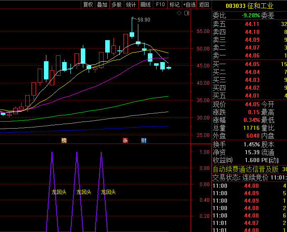Click the 自动续费通达信普及版 banner text
287x232 pixels.
pos(245,170)
